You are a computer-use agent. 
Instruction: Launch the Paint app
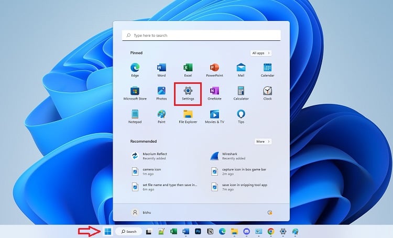click(x=161, y=115)
